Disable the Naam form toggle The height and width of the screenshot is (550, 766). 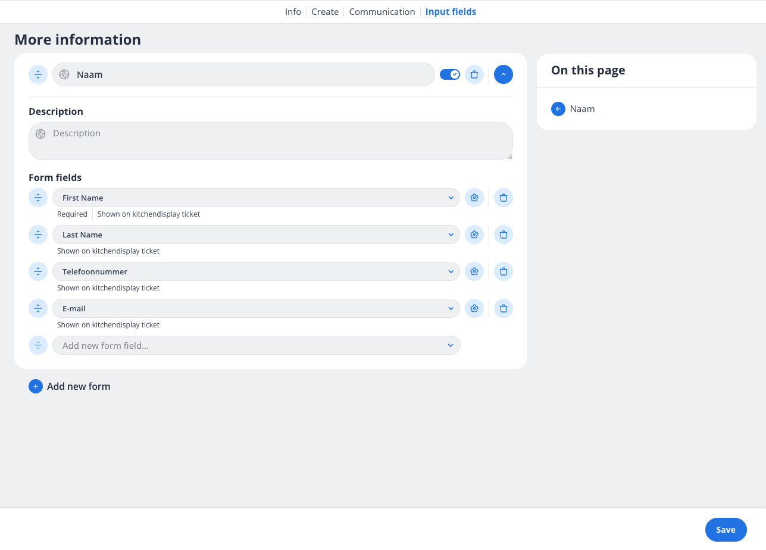point(449,74)
